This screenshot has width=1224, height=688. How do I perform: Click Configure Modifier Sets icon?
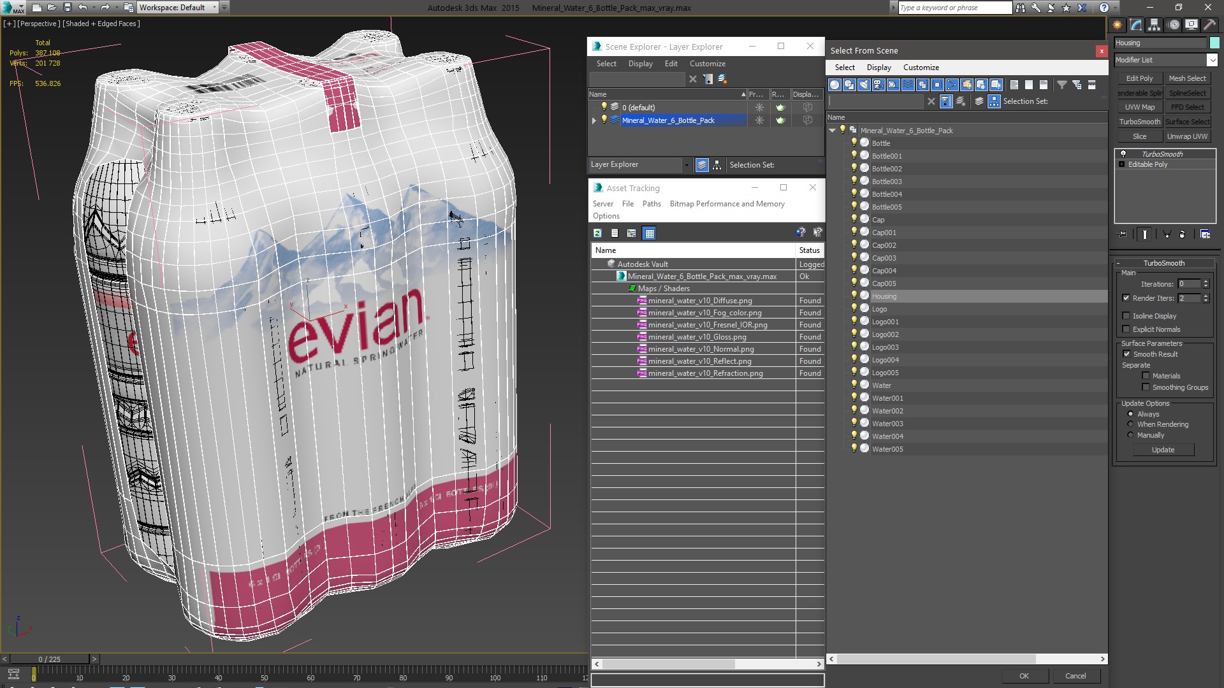(1205, 234)
